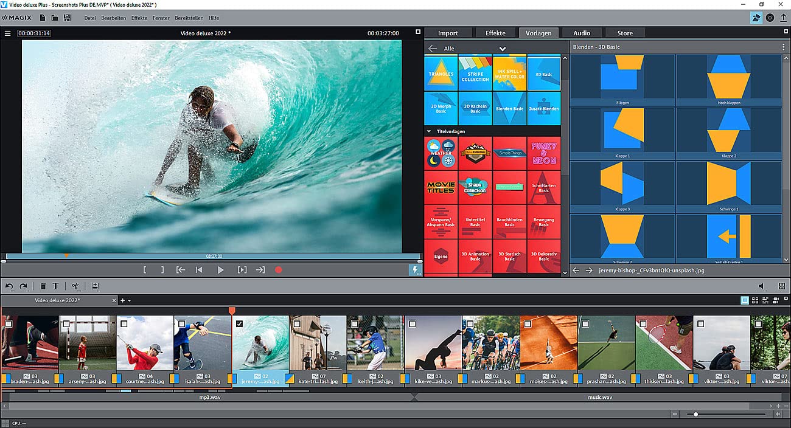The height and width of the screenshot is (428, 791).
Task: Zoom out timeline with the minus button
Action: click(x=675, y=414)
